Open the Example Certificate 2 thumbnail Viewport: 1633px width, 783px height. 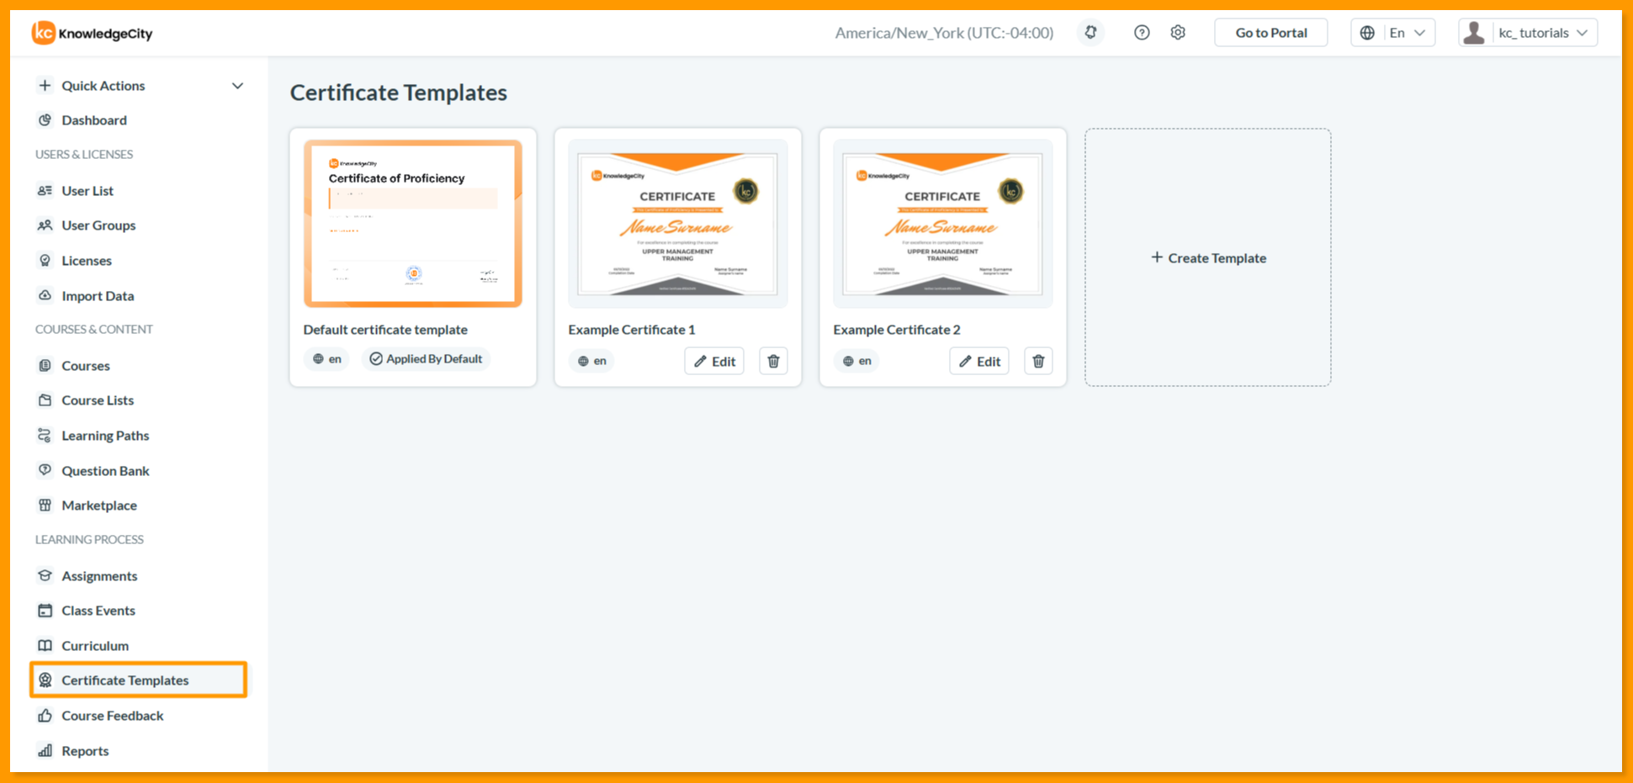tap(943, 224)
